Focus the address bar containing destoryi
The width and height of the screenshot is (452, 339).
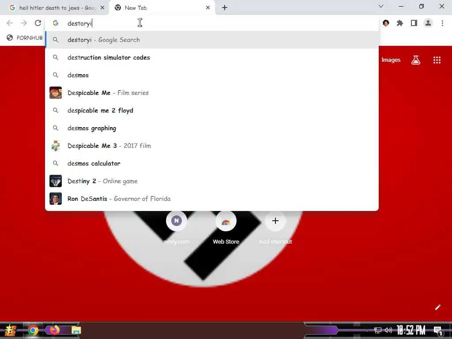(212, 23)
